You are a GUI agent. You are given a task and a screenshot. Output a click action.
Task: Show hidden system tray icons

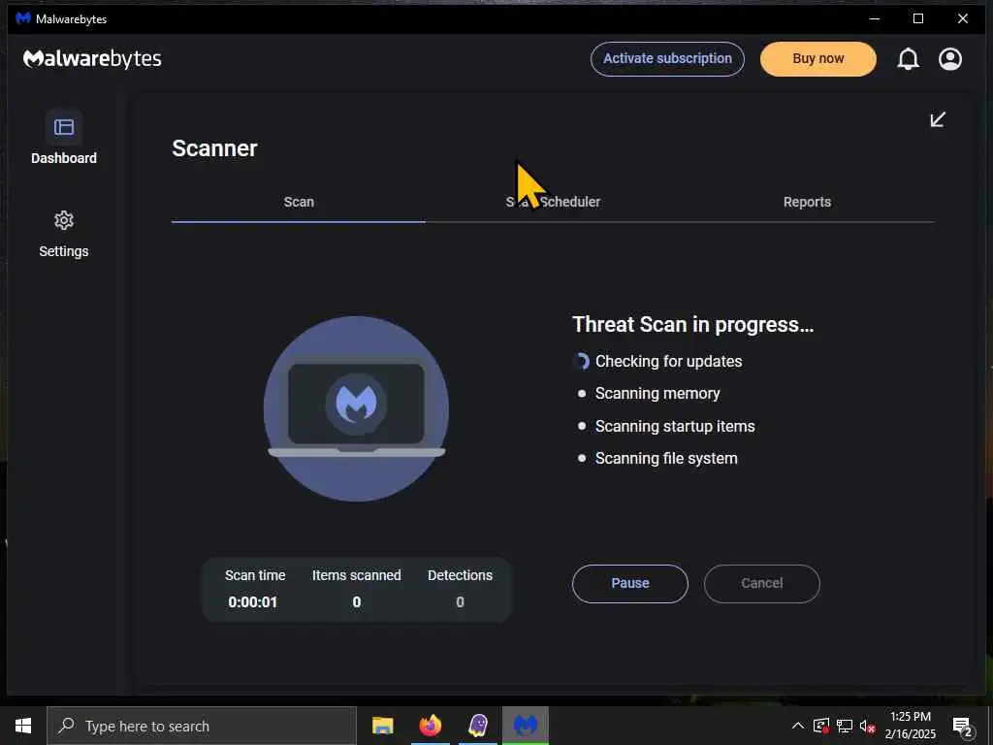tap(798, 726)
